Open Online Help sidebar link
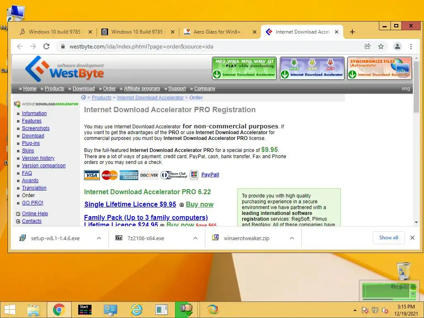 pyautogui.click(x=35, y=214)
